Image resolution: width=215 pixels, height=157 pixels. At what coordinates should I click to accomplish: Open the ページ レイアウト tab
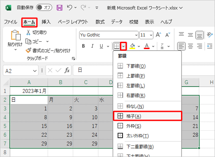73,22
